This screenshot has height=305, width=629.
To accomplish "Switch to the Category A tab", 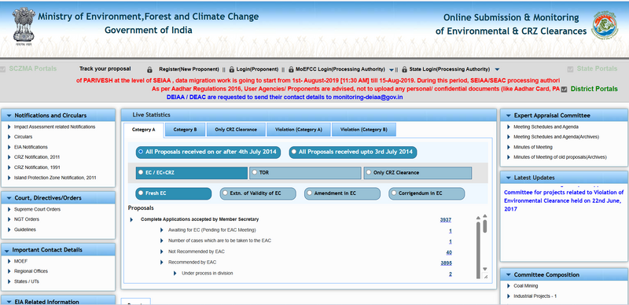I will tap(143, 130).
